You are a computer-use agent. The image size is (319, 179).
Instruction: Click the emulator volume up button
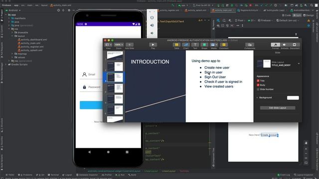(152, 25)
